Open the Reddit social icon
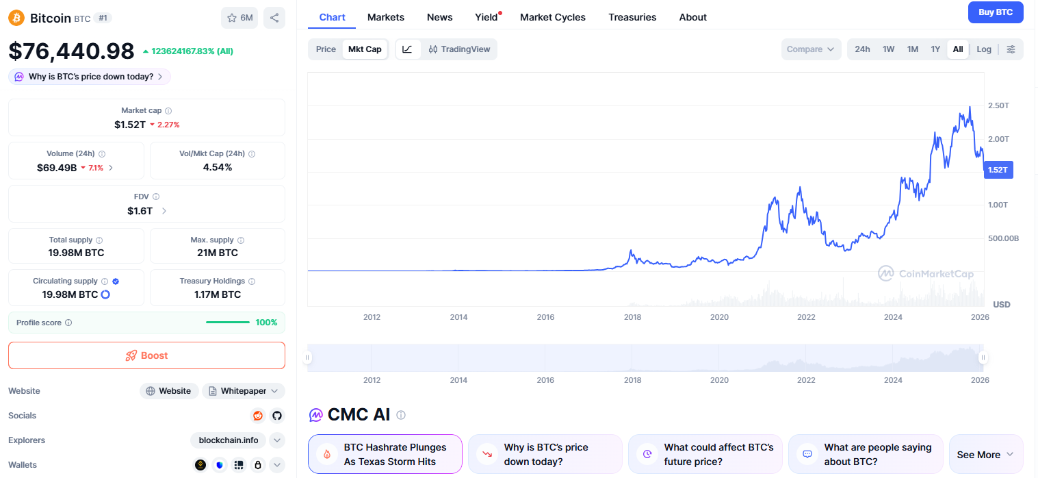This screenshot has height=478, width=1038. tap(258, 416)
